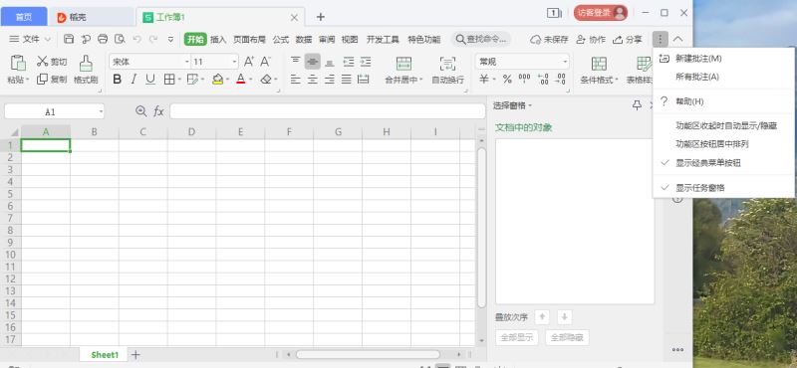Select the Format Painter (格式刷) brush

[86, 64]
